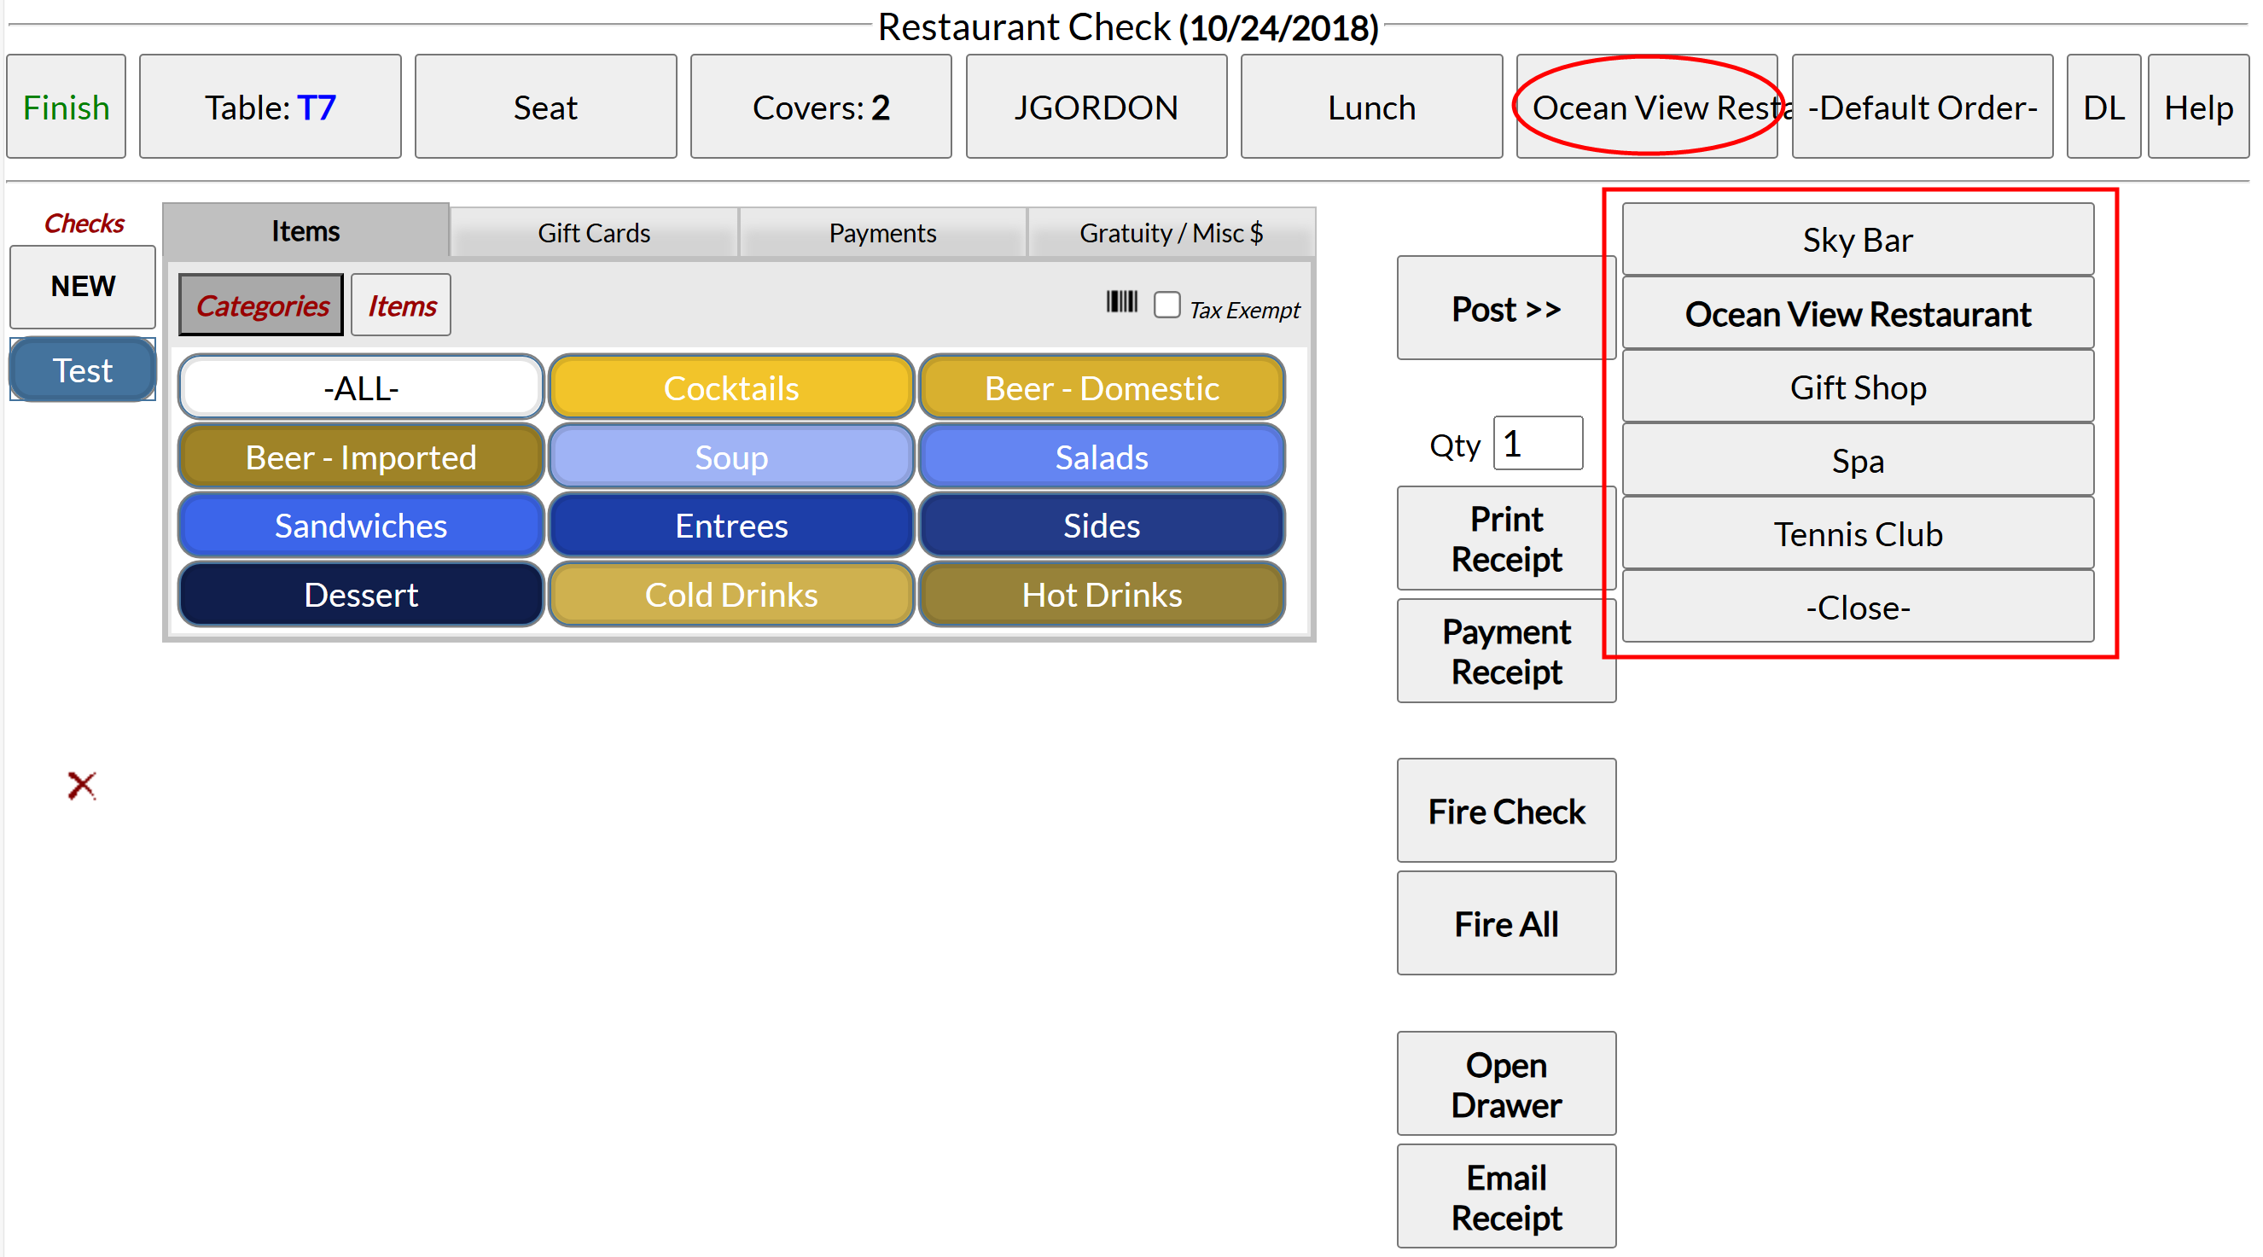Click the Qty input field
The height and width of the screenshot is (1257, 2263).
pyautogui.click(x=1538, y=444)
